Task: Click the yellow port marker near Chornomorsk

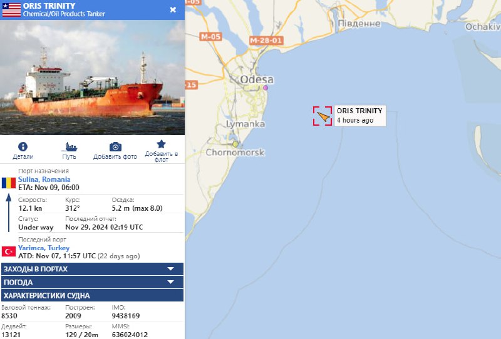Action: [x=235, y=144]
